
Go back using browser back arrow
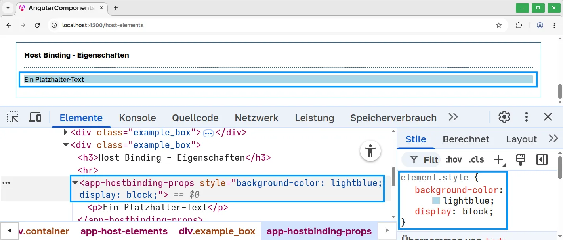9,25
